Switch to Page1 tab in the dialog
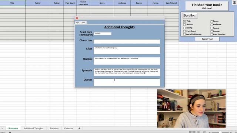This screenshot has width=237, height=133. [77, 23]
